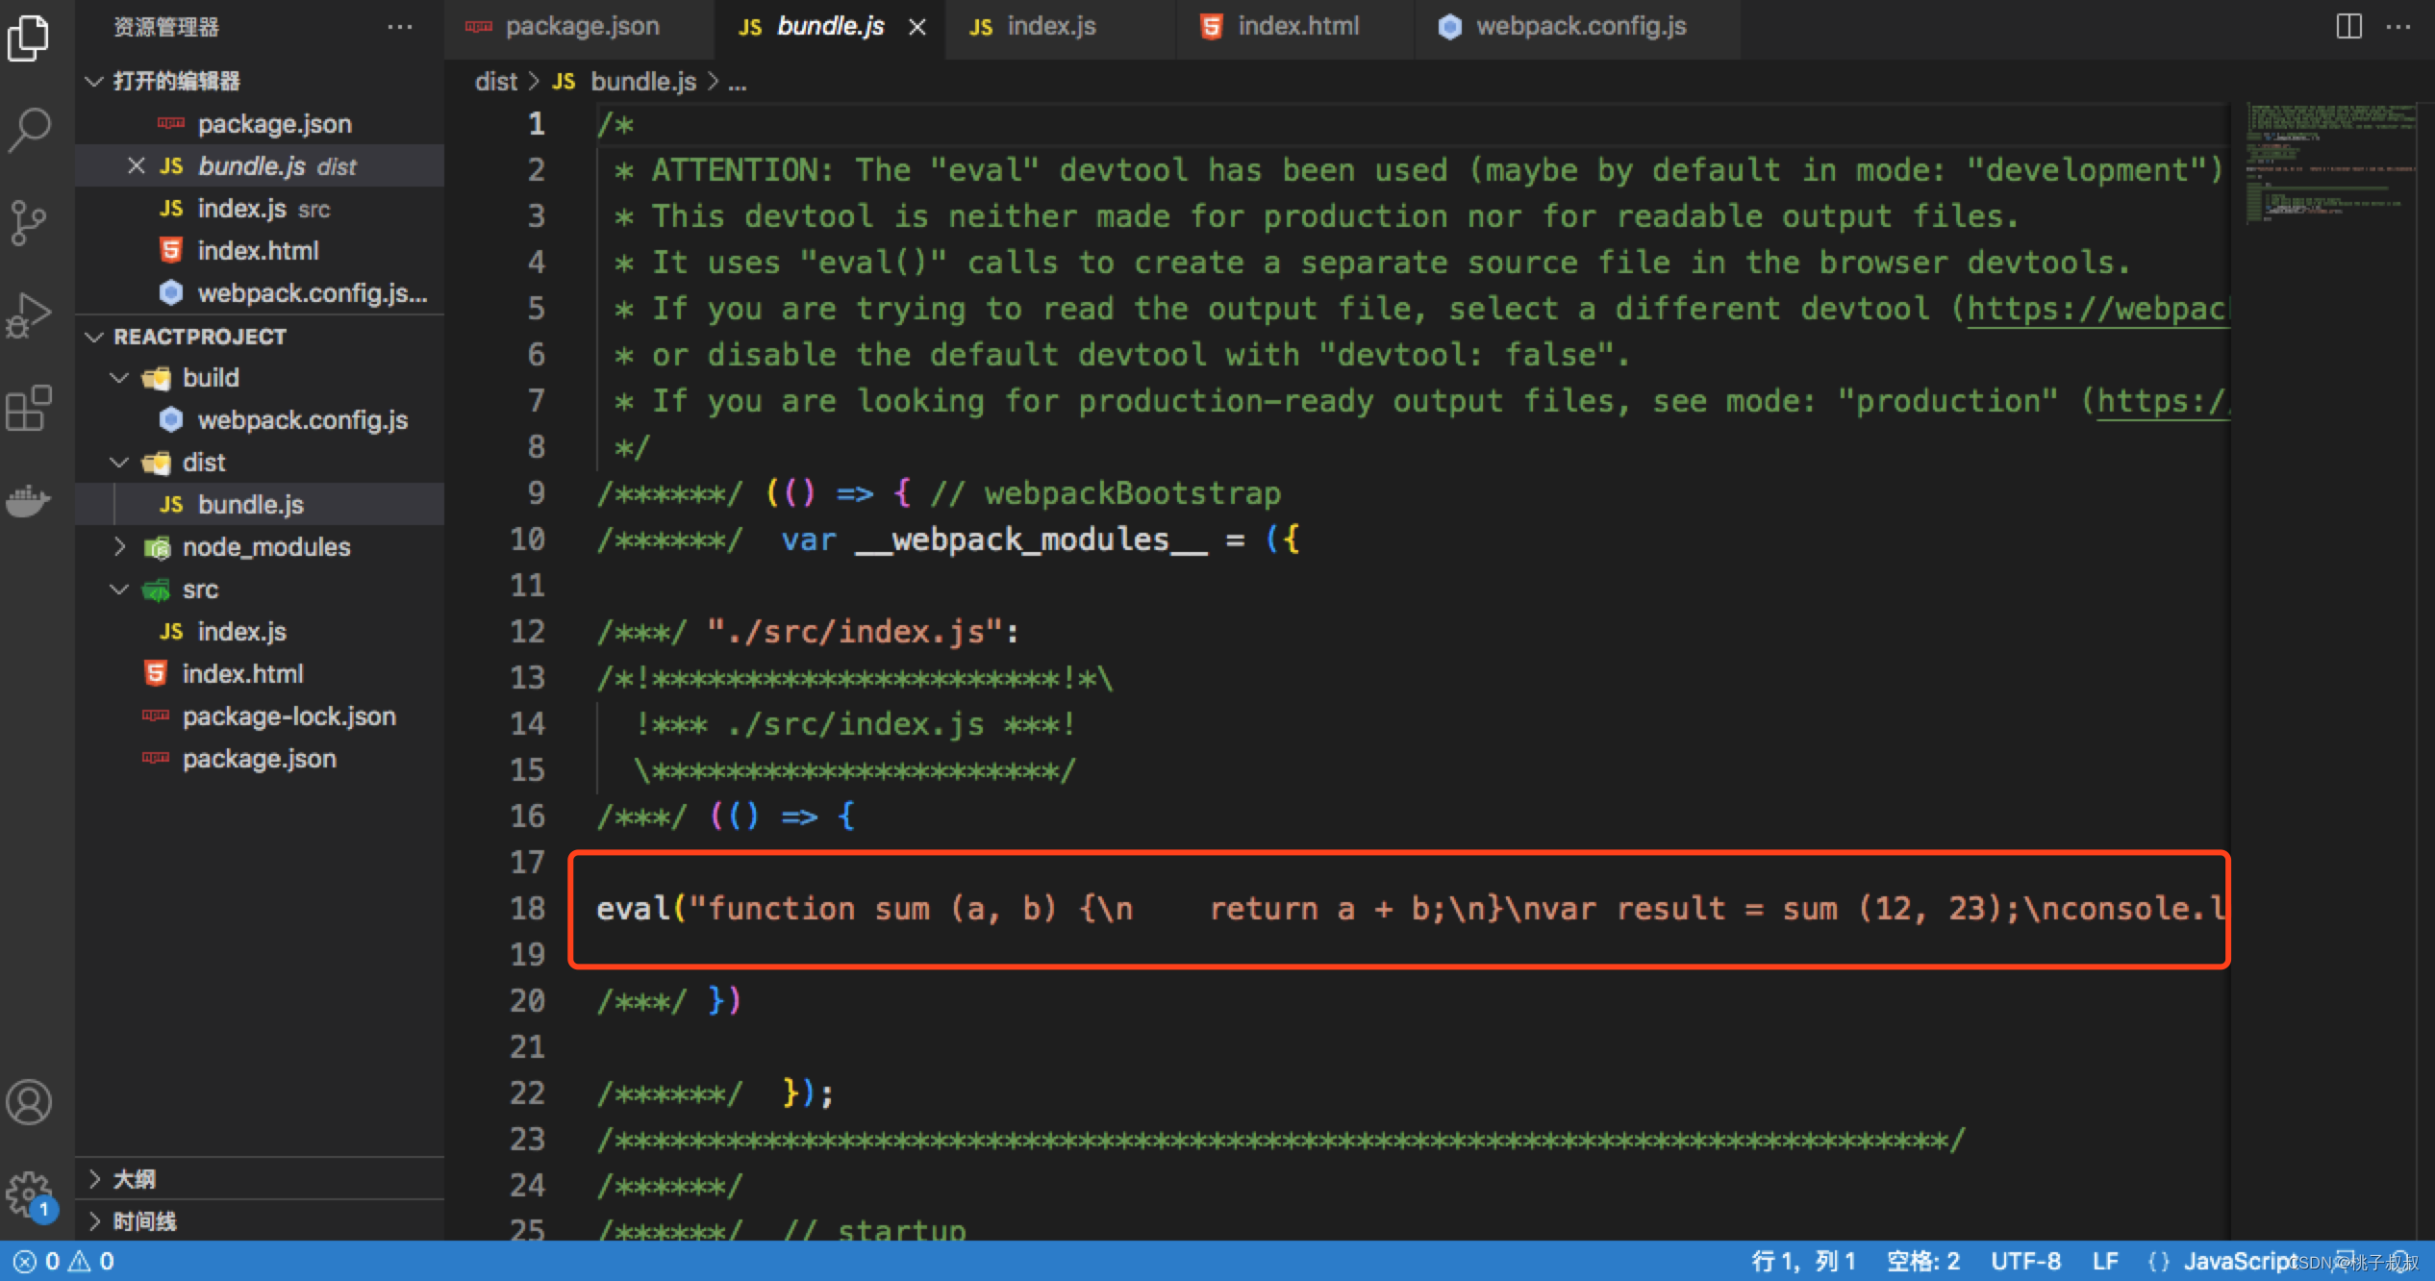Screen dimensions: 2435x1281
Task: Click the breadcrumb ellipsis symbol item
Action: point(737,84)
